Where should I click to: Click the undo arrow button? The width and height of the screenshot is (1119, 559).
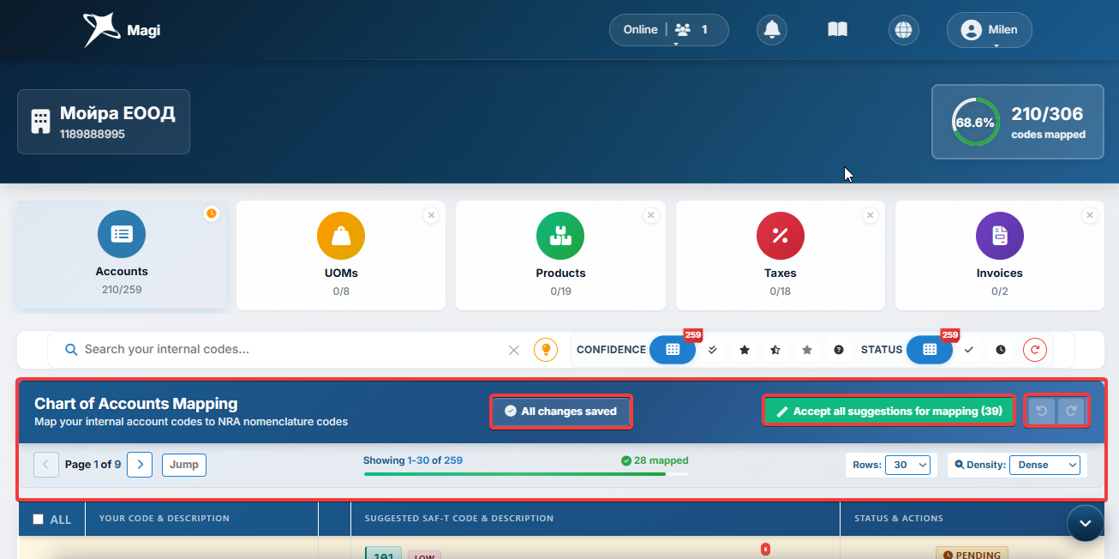pyautogui.click(x=1042, y=412)
